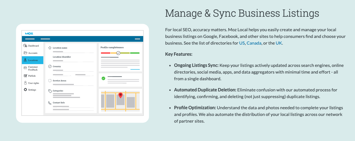355x141 pixels.
Task: Click the "Manage & Sync Business Listings" heading
Action: tap(242, 13)
